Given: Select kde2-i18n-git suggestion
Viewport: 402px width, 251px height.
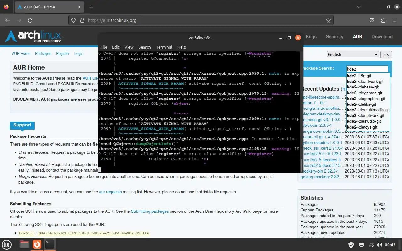Looking at the screenshot, I should 368,76.
